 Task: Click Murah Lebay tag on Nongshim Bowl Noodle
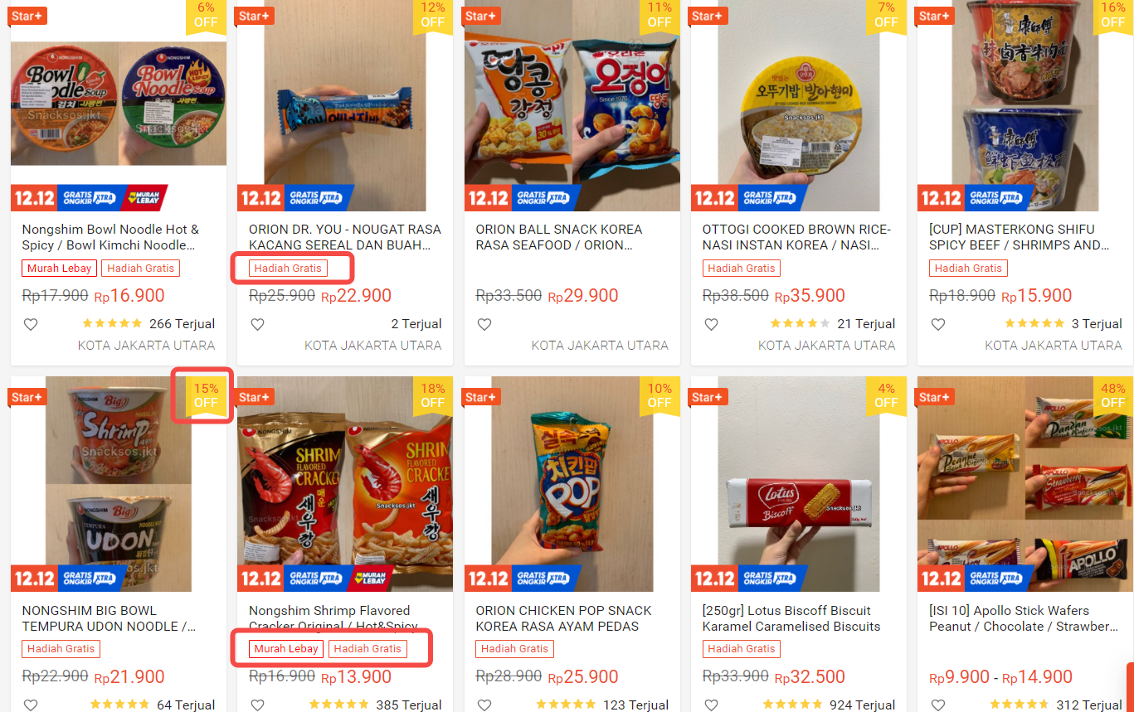(x=60, y=268)
